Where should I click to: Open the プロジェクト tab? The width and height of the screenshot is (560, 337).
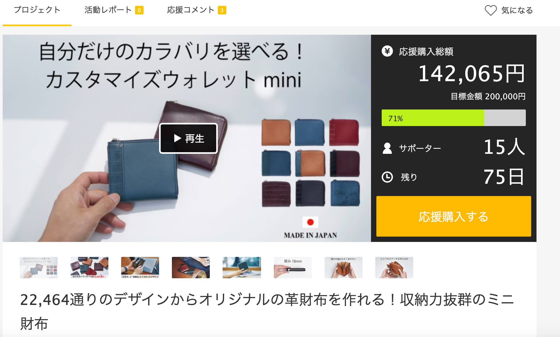tap(37, 10)
